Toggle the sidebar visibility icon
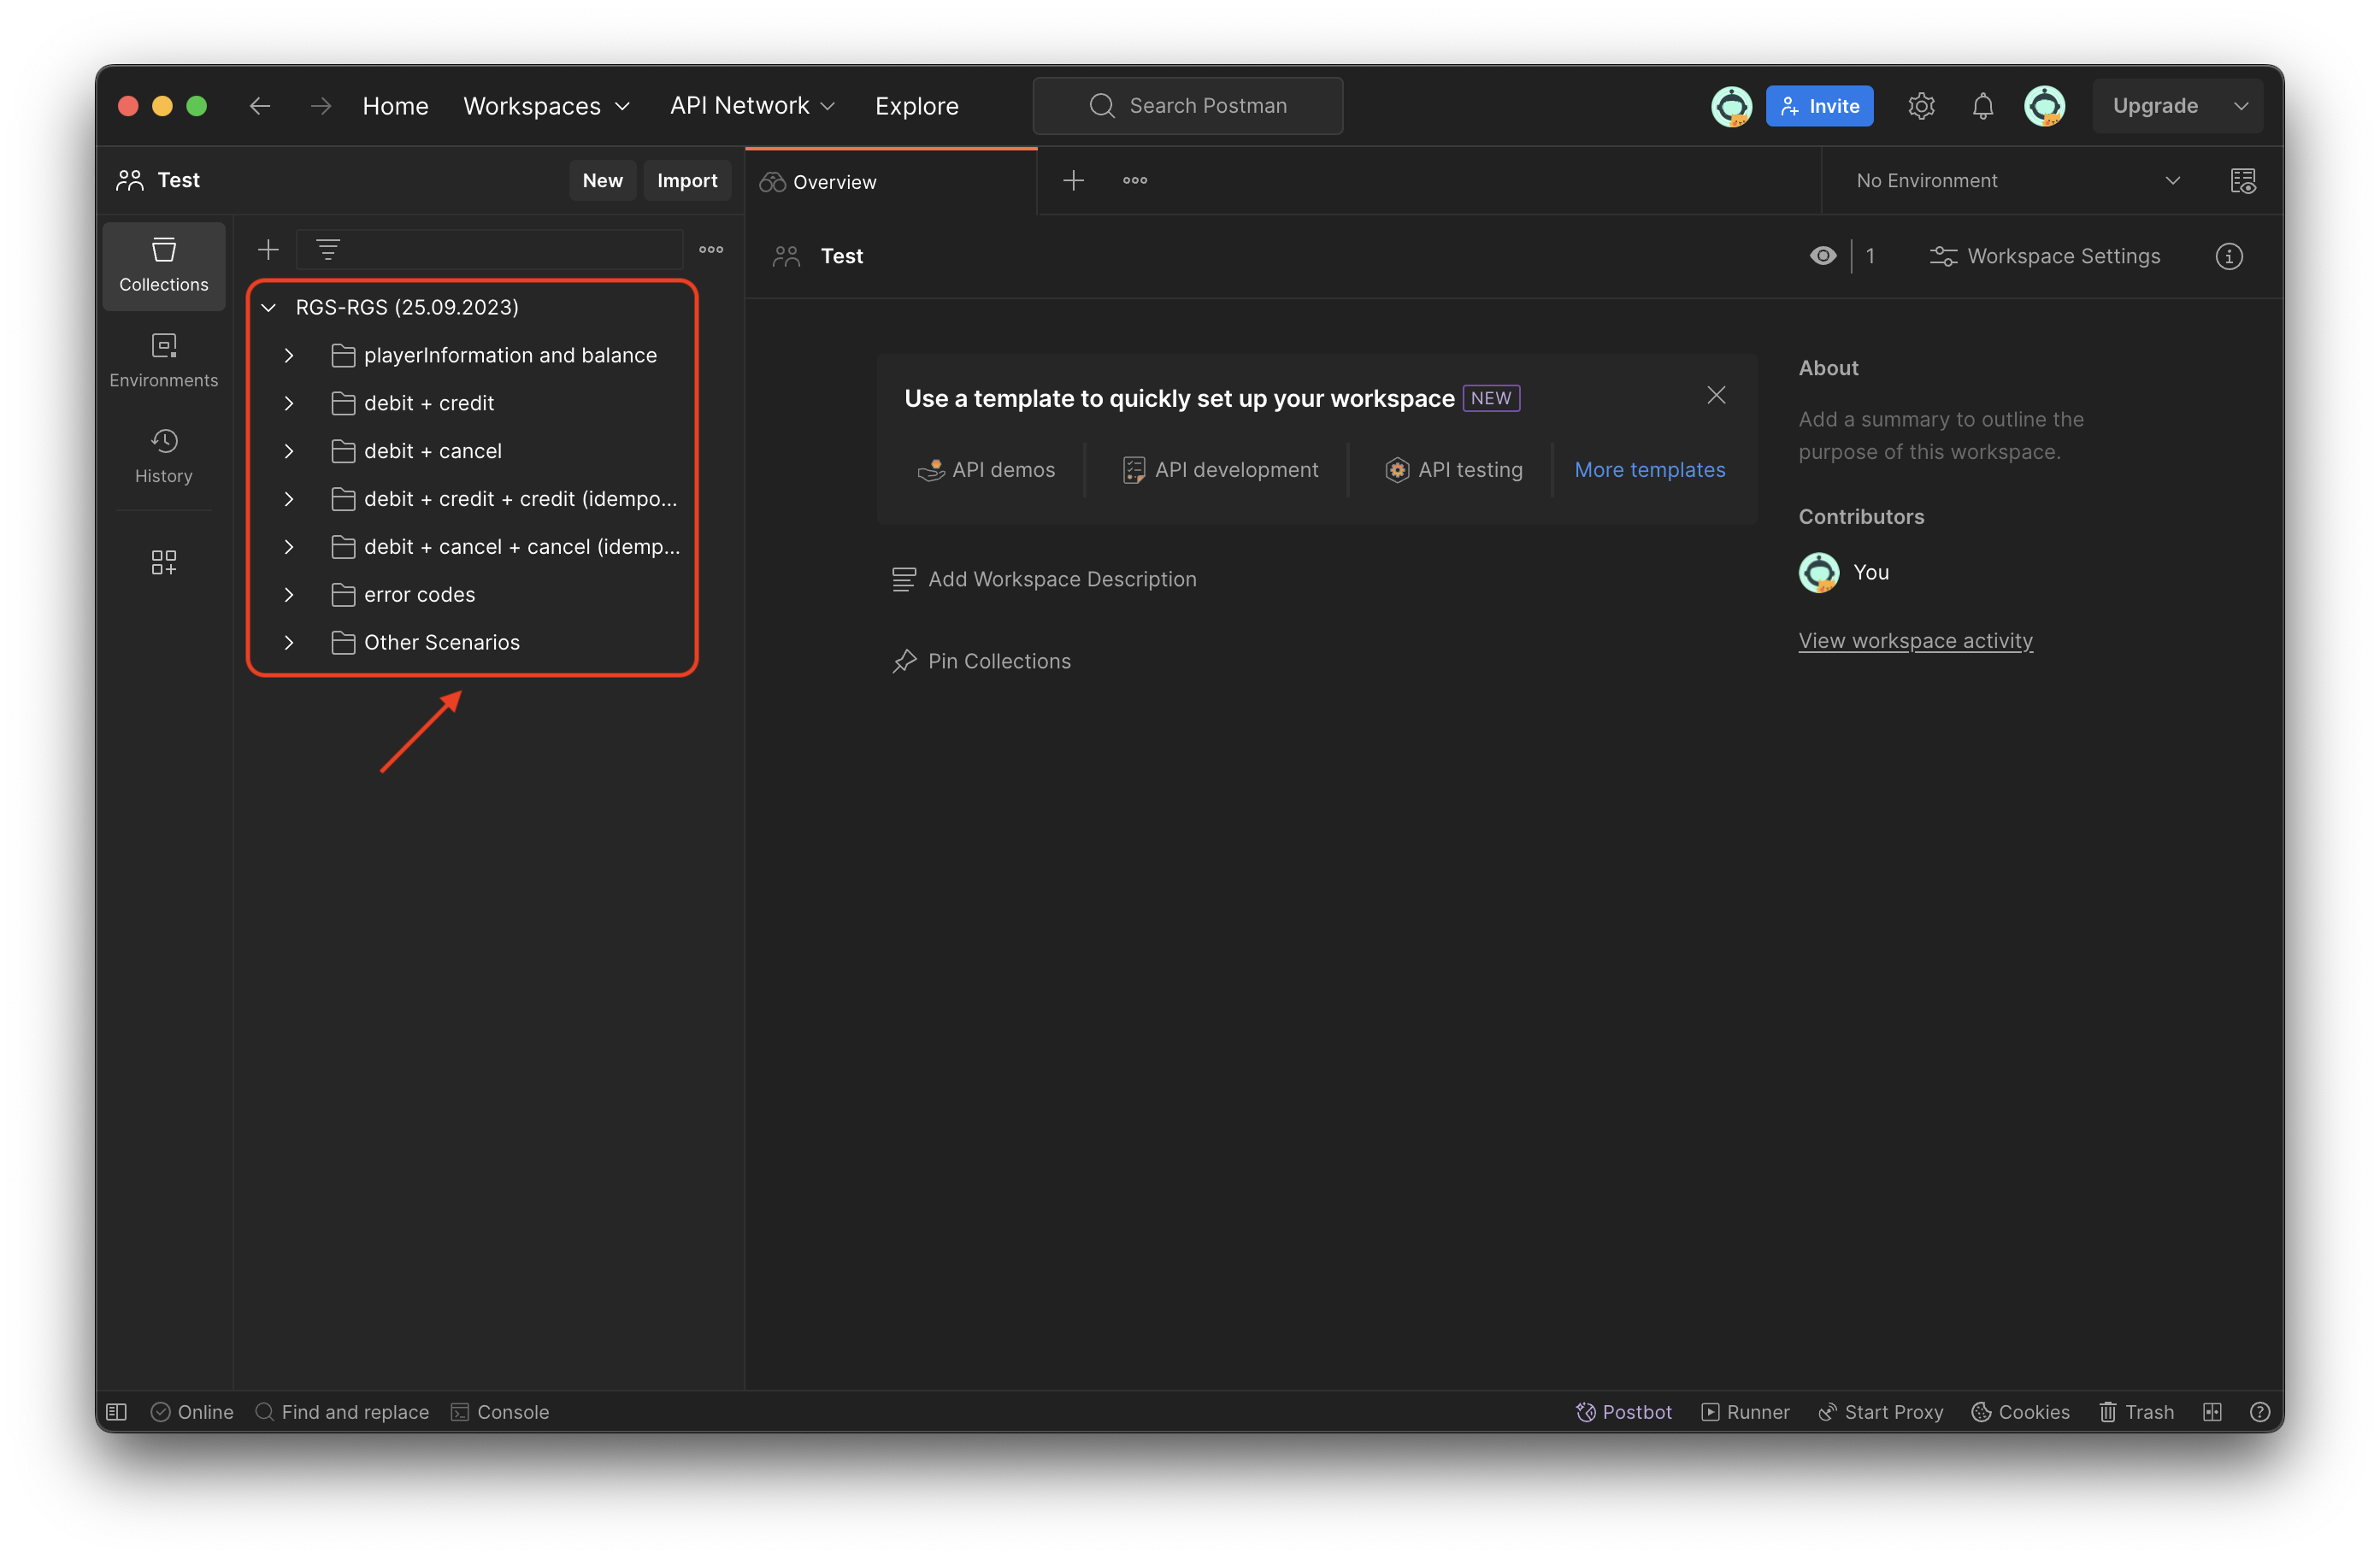The width and height of the screenshot is (2380, 1559). (x=116, y=1411)
